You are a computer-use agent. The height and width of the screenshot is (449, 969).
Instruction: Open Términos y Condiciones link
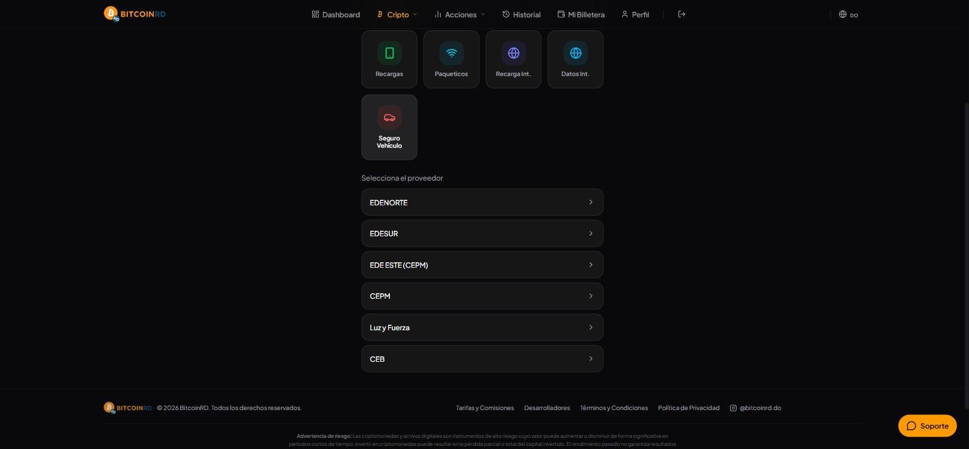[x=614, y=408]
